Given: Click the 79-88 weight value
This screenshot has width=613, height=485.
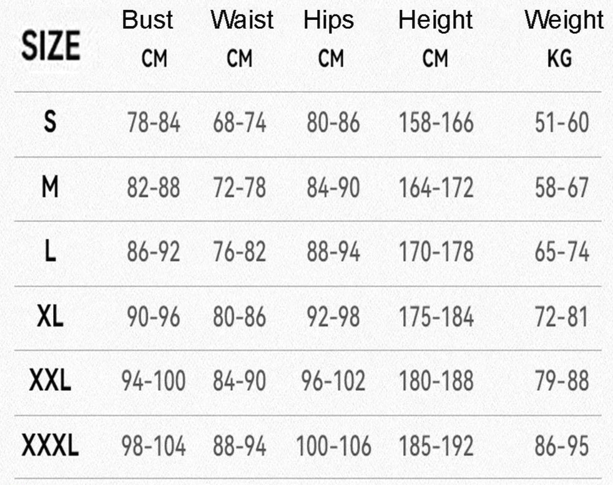Looking at the screenshot, I should [x=562, y=381].
